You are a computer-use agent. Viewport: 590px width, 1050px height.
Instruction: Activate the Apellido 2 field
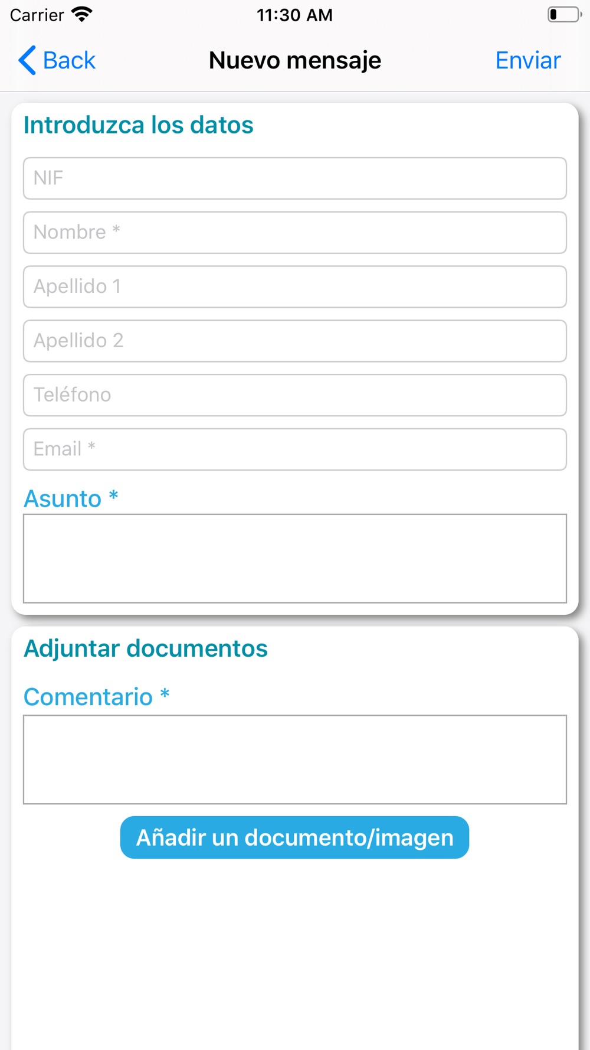click(295, 341)
